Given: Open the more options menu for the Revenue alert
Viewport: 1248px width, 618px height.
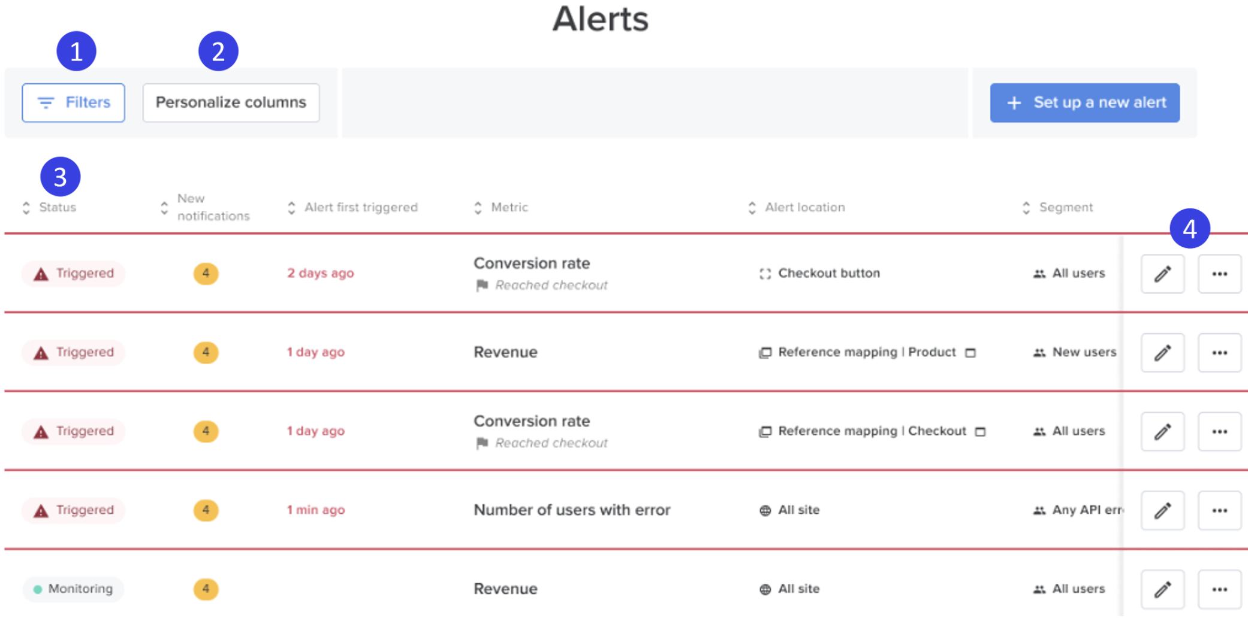Looking at the screenshot, I should [x=1219, y=353].
